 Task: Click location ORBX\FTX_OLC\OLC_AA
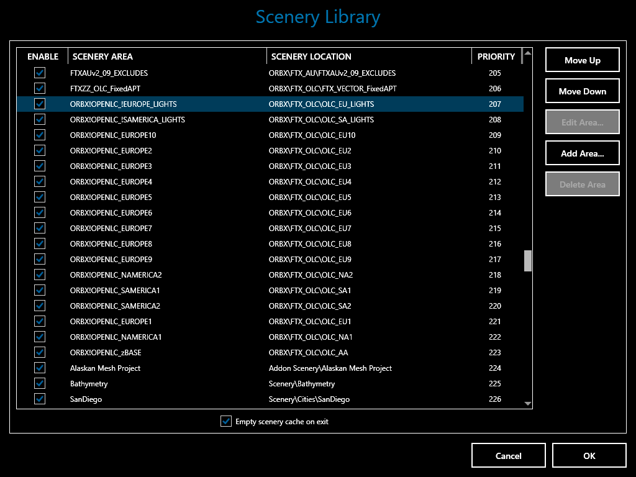(x=308, y=353)
